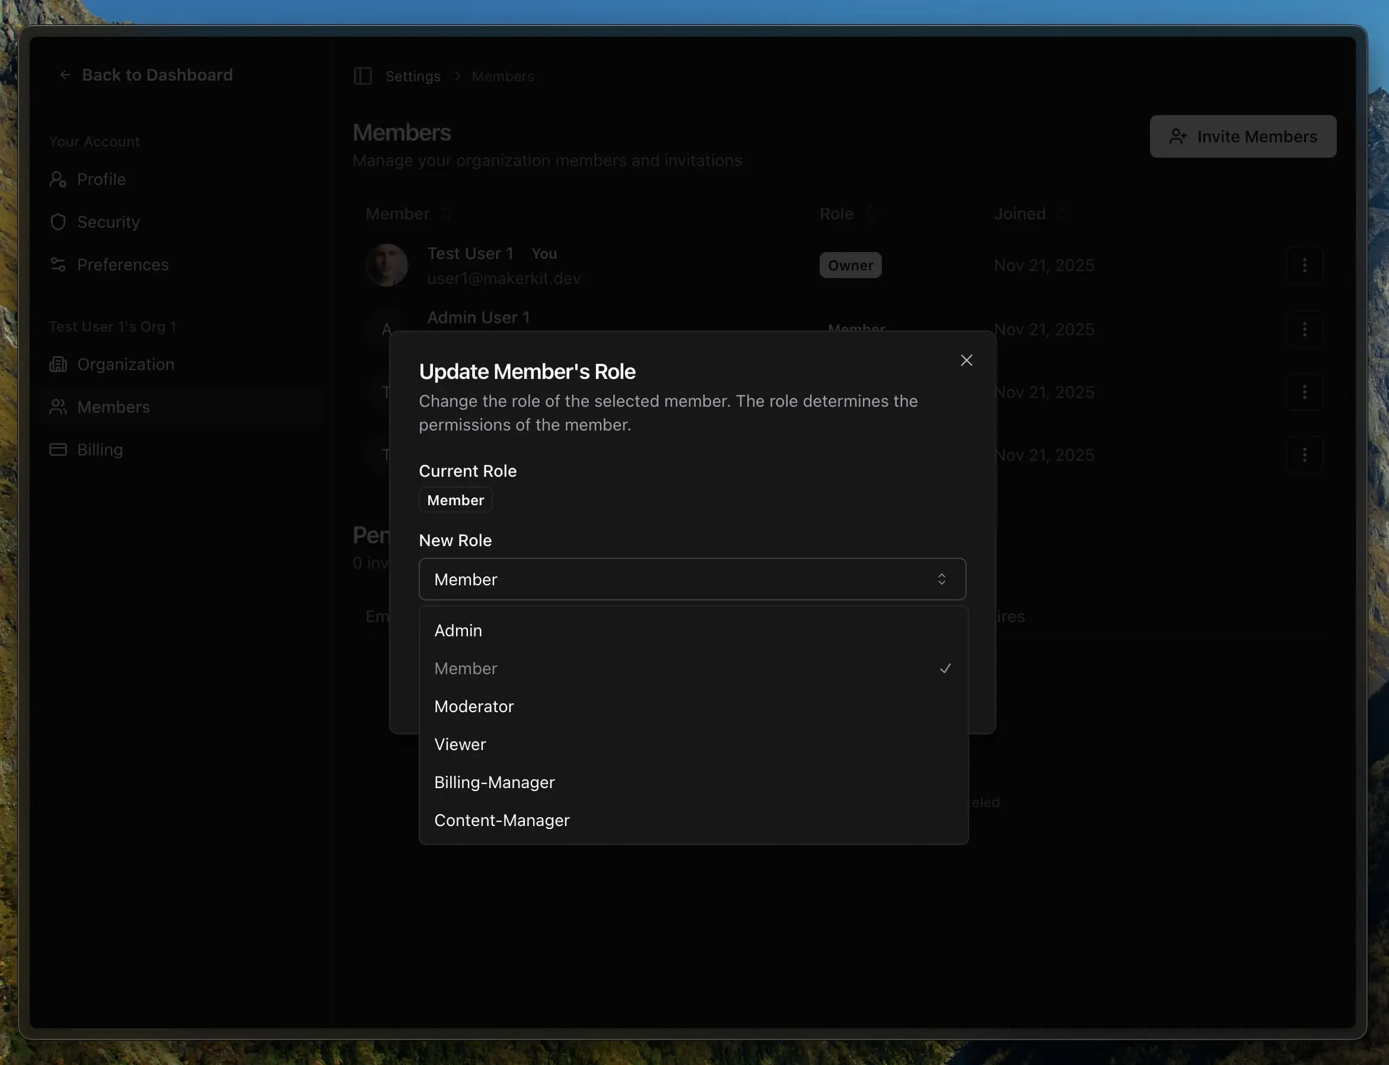Select Billing-Manager role option
1389x1065 pixels.
click(x=494, y=782)
